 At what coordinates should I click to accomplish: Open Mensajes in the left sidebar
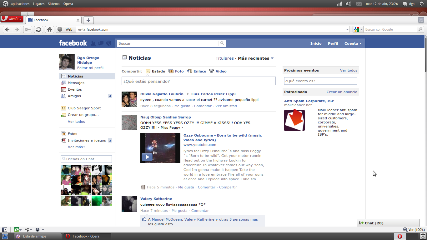pyautogui.click(x=76, y=83)
